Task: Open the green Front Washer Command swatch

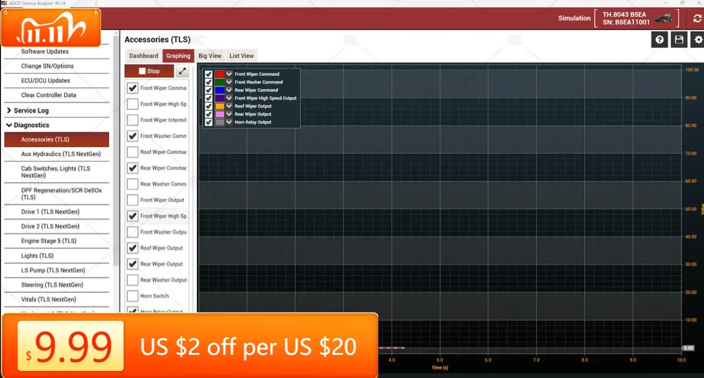Action: pos(219,82)
